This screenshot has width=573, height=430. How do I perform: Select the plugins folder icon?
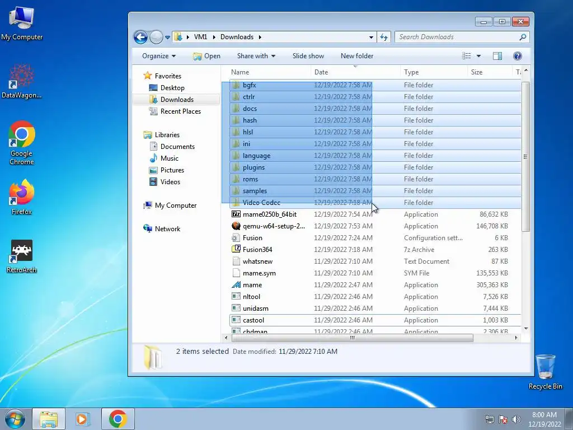click(236, 167)
